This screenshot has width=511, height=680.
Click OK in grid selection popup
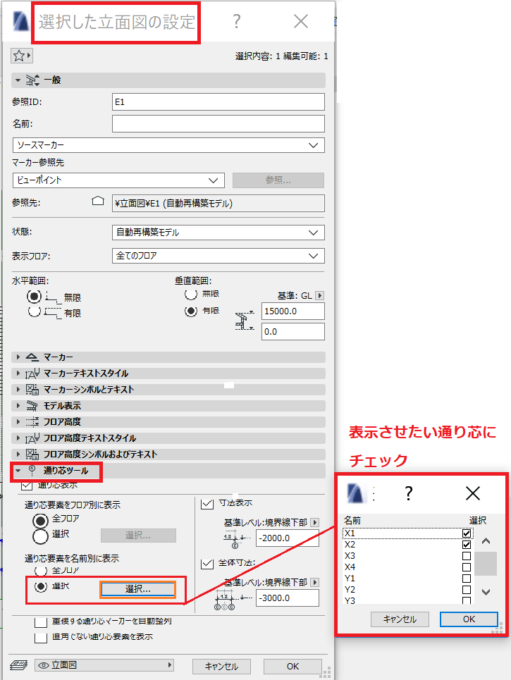[469, 619]
